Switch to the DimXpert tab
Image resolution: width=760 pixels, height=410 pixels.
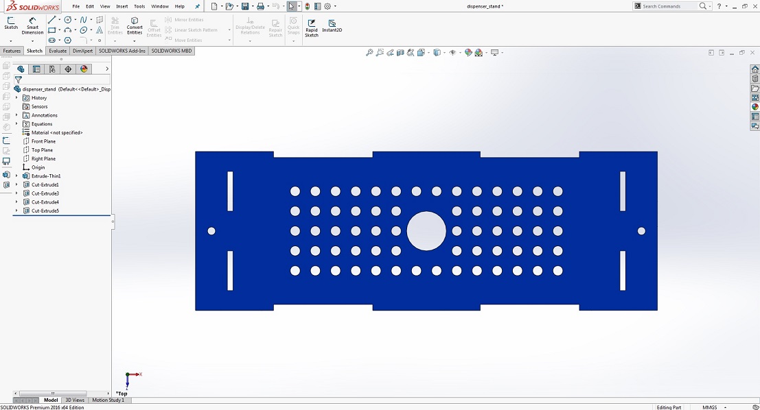82,51
